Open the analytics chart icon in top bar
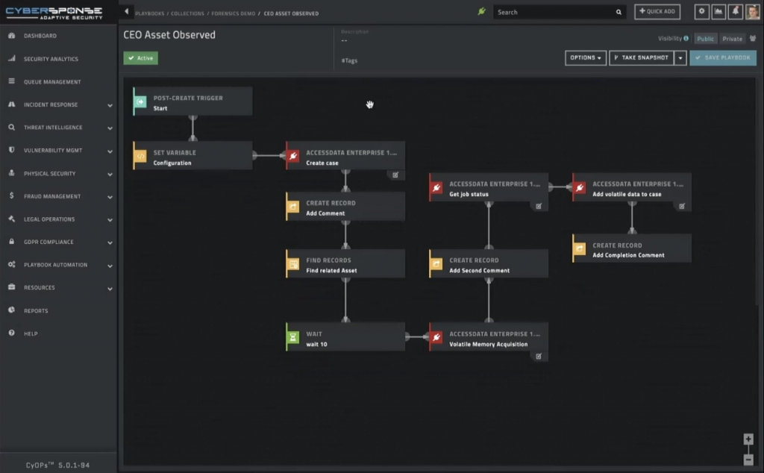764x473 pixels. tap(718, 11)
